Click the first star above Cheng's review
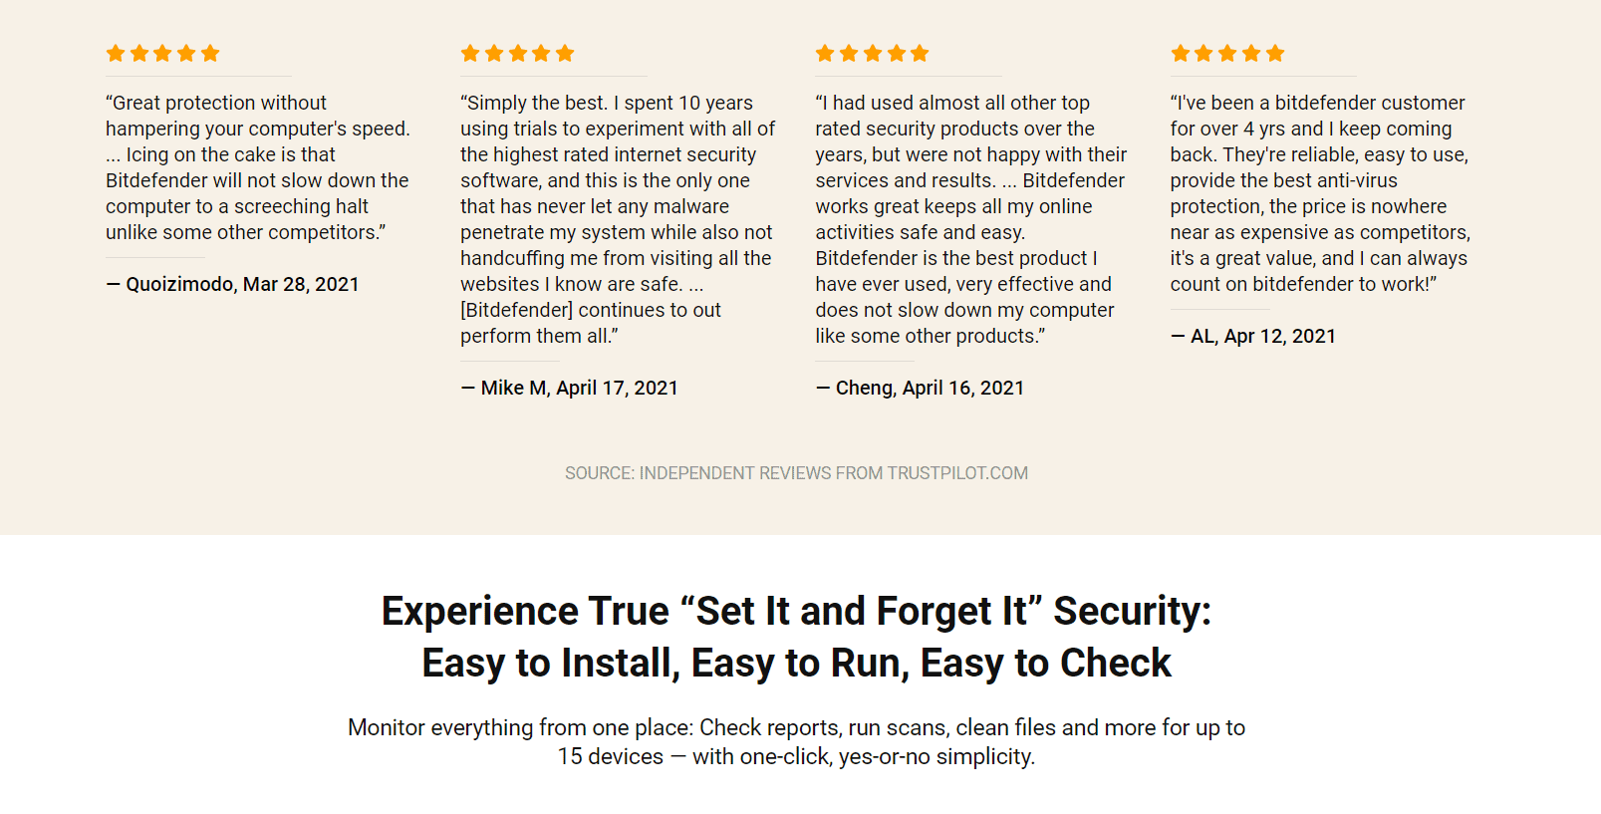The image size is (1601, 814). [825, 54]
